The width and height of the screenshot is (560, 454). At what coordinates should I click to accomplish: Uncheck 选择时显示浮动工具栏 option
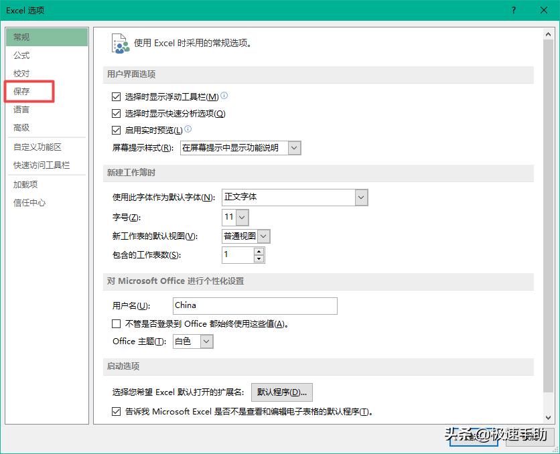click(117, 96)
